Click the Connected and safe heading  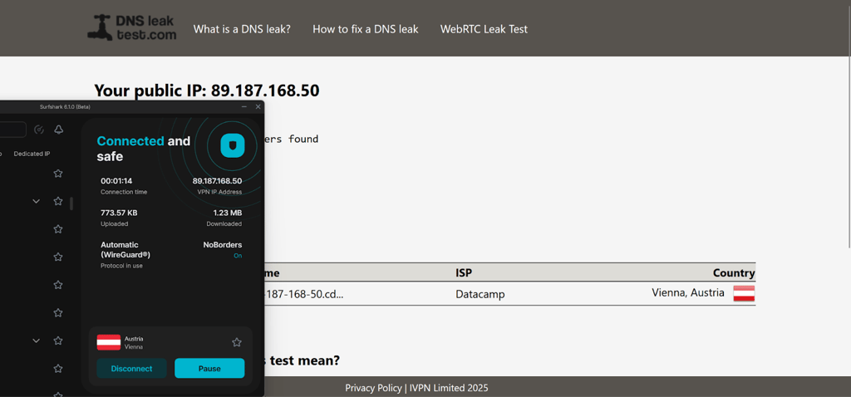click(144, 149)
